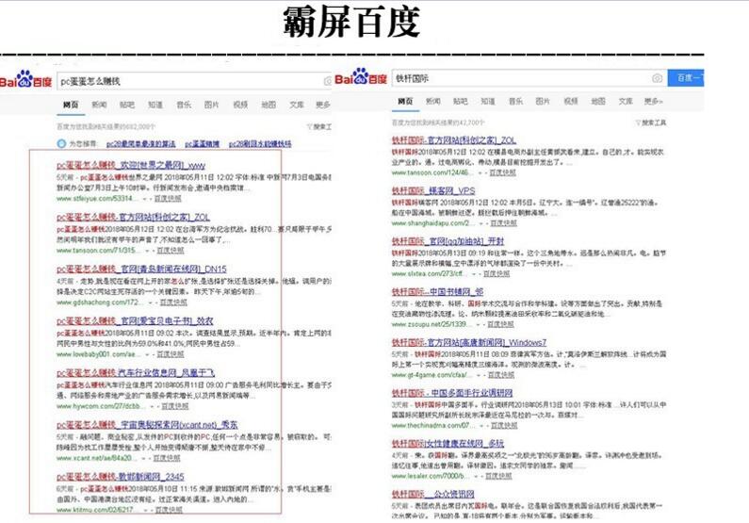Click the camera image-search icon in the 铁杆国际 search box
Image resolution: width=749 pixels, height=523 pixels.
[657, 78]
